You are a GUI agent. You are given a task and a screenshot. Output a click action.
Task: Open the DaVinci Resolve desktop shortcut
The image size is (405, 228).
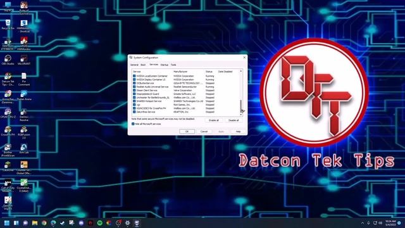24,115
